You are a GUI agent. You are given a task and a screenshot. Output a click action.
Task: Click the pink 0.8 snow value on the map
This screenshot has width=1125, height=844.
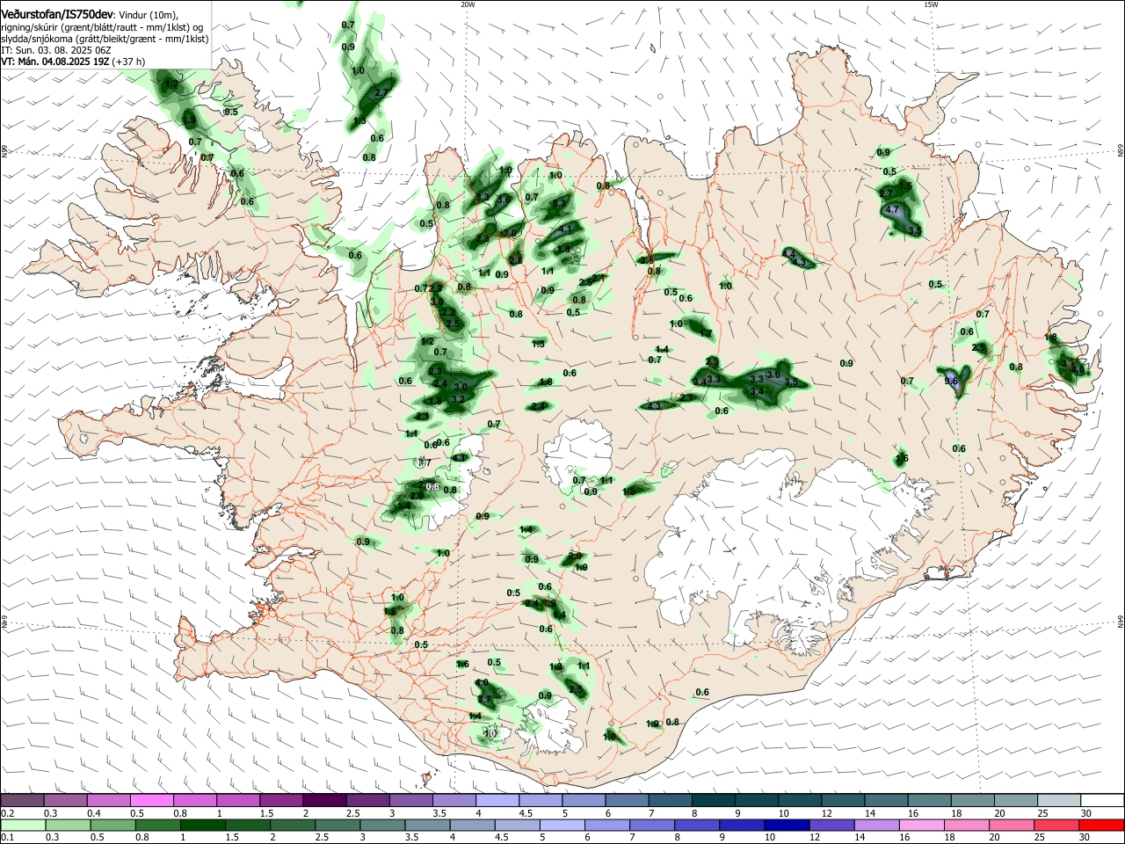coord(432,486)
